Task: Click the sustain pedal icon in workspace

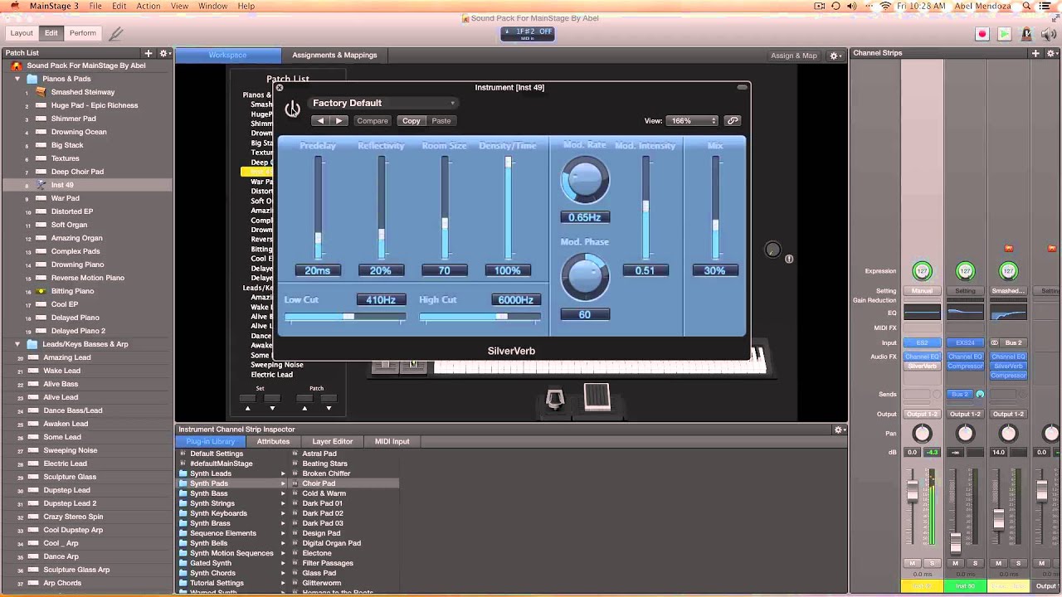Action: (x=555, y=400)
